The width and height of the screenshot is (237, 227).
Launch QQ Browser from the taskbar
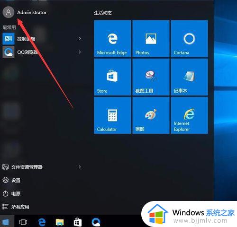pyautogui.click(x=96, y=222)
